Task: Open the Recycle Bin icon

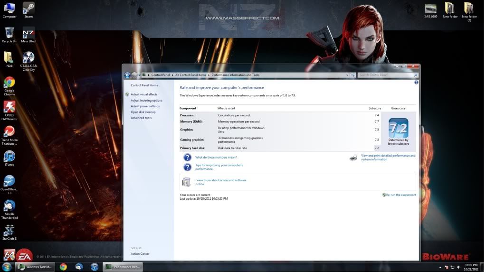Action: tap(10, 35)
